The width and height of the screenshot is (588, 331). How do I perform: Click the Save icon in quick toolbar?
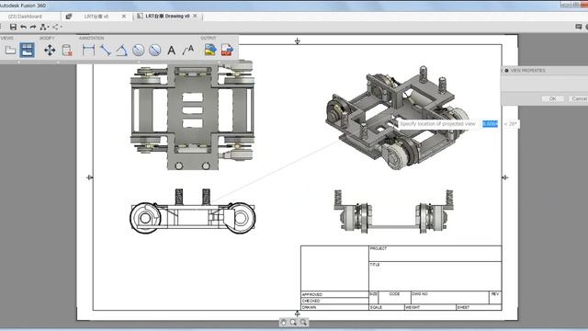(x=13, y=27)
